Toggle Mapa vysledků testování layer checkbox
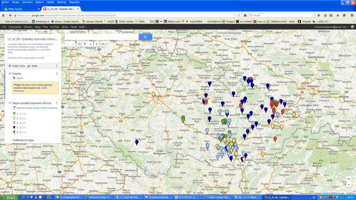This screenshot has width=356, height=200. pos(10,103)
